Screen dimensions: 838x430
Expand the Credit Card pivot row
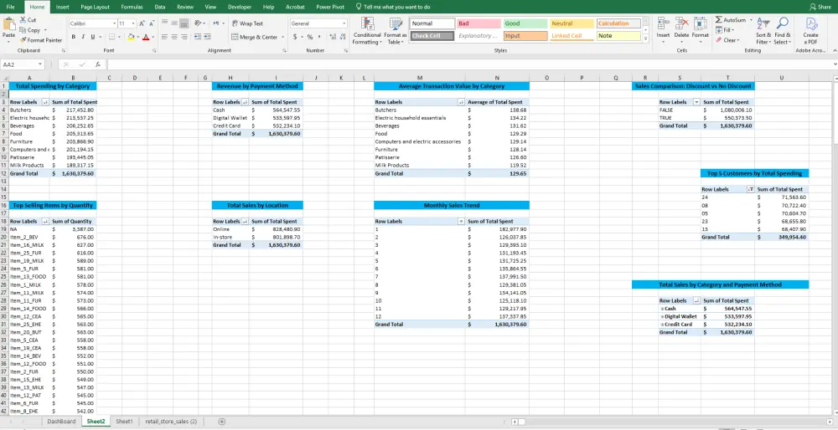[x=662, y=325]
